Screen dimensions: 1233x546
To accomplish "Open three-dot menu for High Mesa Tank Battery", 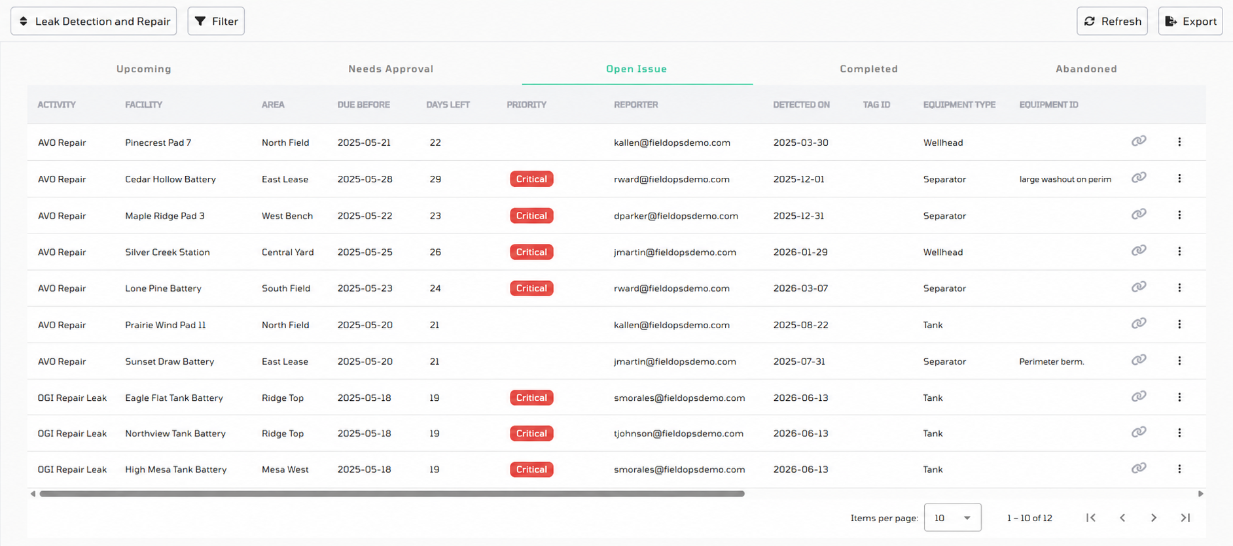I will 1179,469.
